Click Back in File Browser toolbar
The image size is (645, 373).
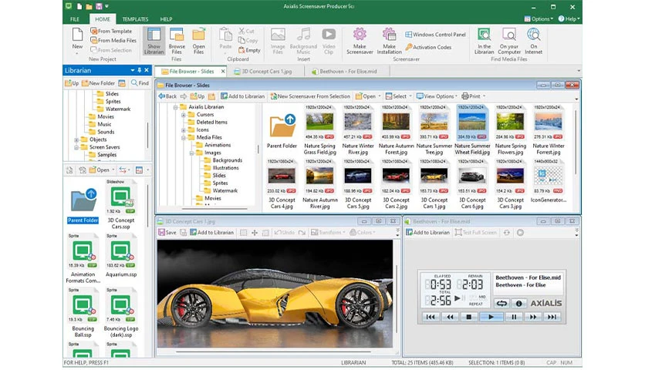[167, 96]
